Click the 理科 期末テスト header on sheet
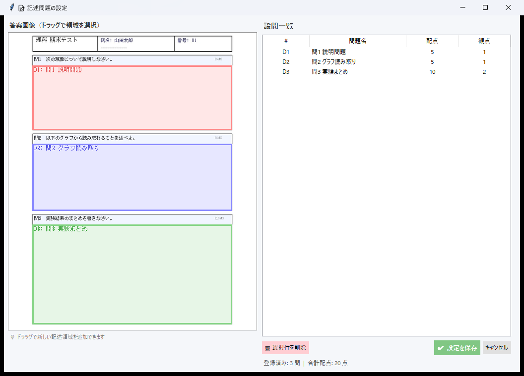 pyautogui.click(x=57, y=40)
